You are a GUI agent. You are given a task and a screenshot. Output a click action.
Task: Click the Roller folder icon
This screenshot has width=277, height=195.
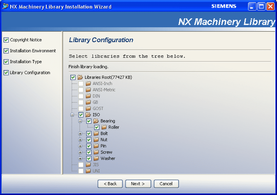click(104, 127)
